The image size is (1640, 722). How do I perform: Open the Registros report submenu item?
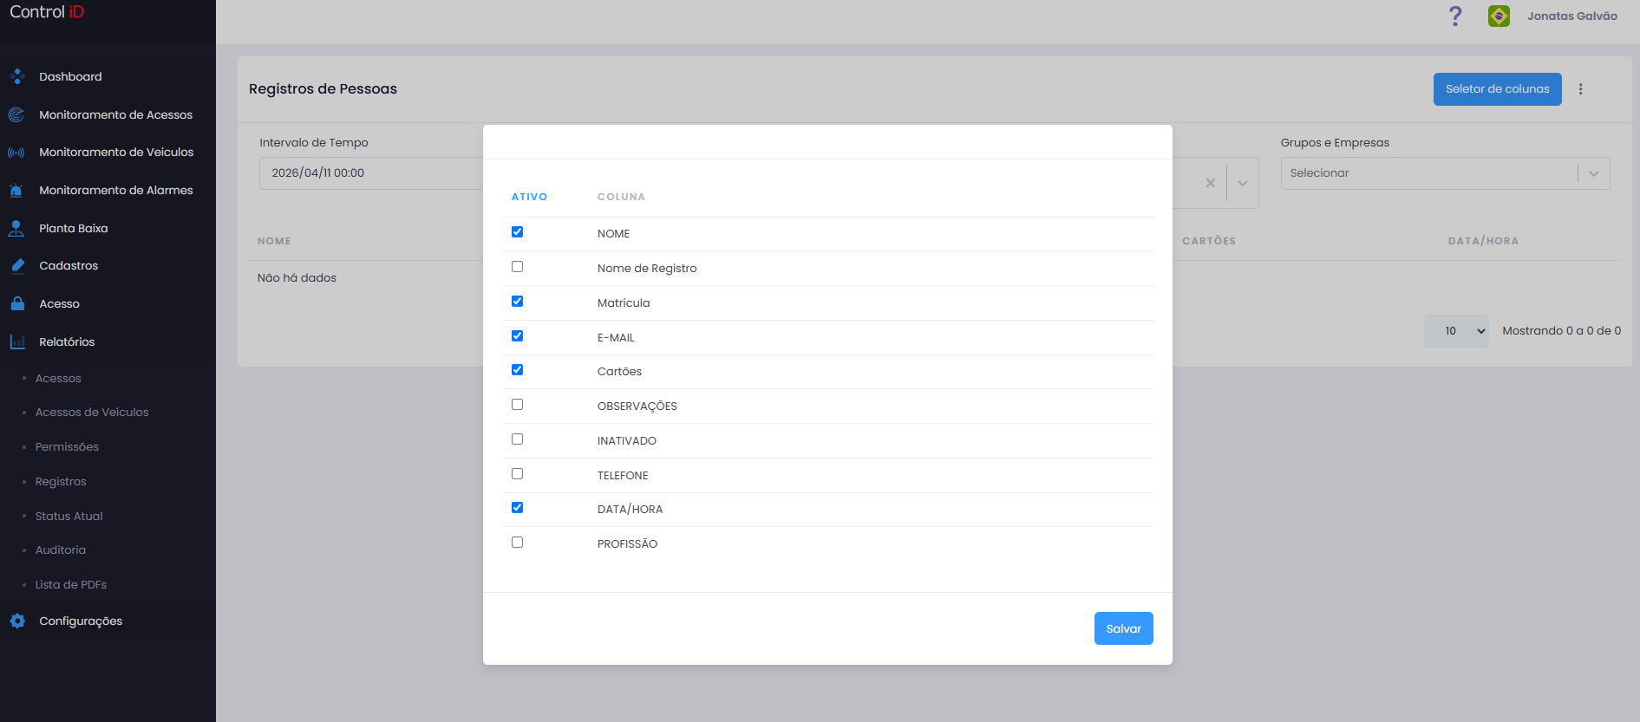point(61,481)
